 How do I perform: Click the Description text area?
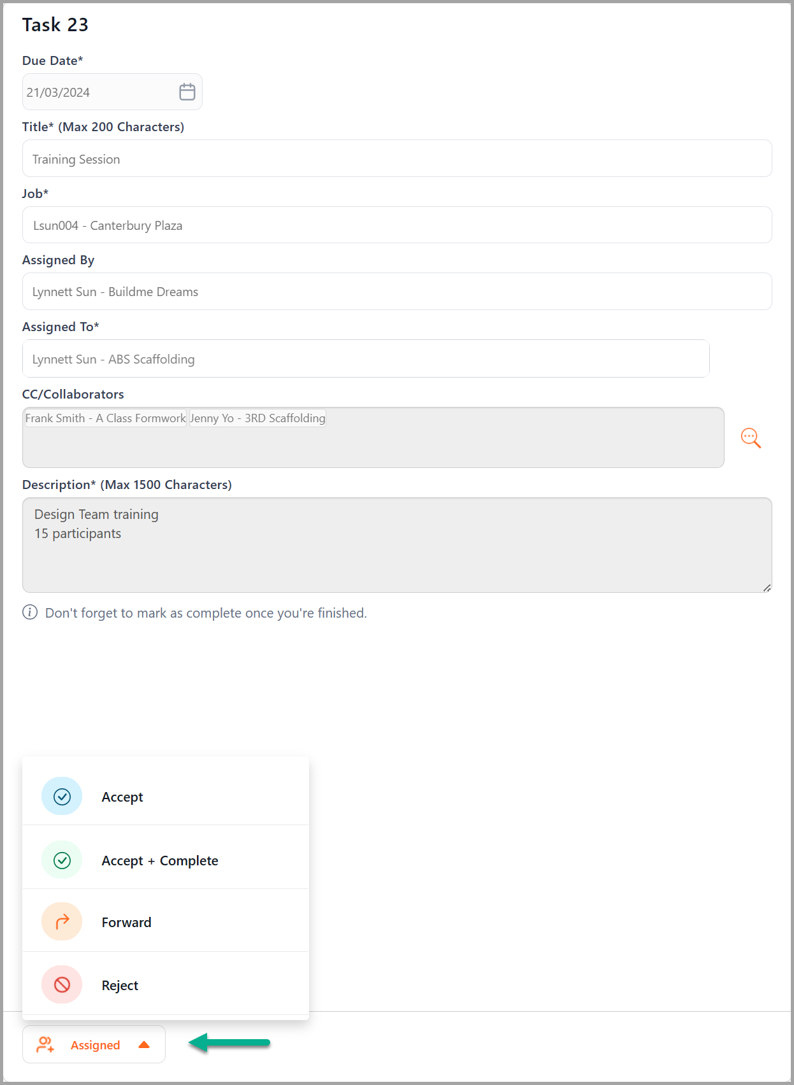(x=397, y=545)
